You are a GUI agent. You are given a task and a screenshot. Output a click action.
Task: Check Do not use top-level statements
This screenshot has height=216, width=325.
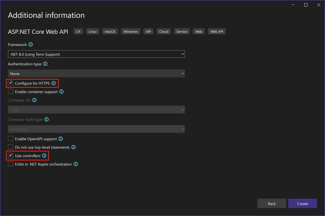[11, 147]
